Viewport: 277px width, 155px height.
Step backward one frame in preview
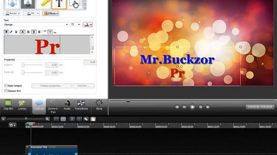184,107
